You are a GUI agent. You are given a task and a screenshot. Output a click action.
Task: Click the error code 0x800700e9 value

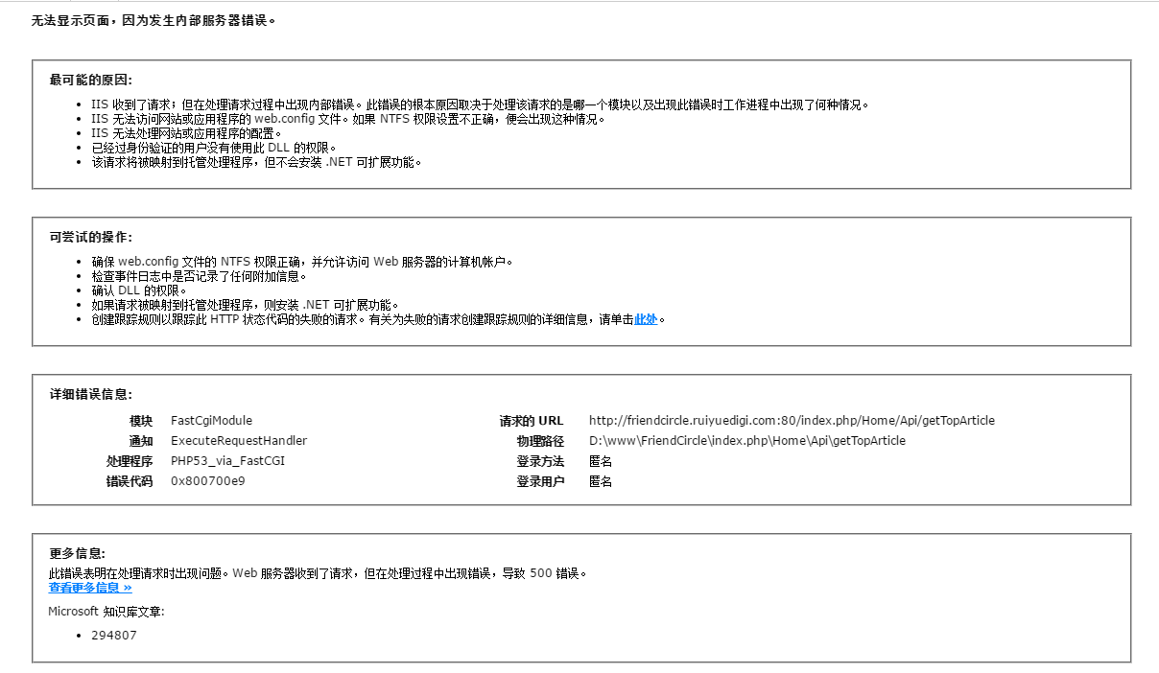[207, 481]
